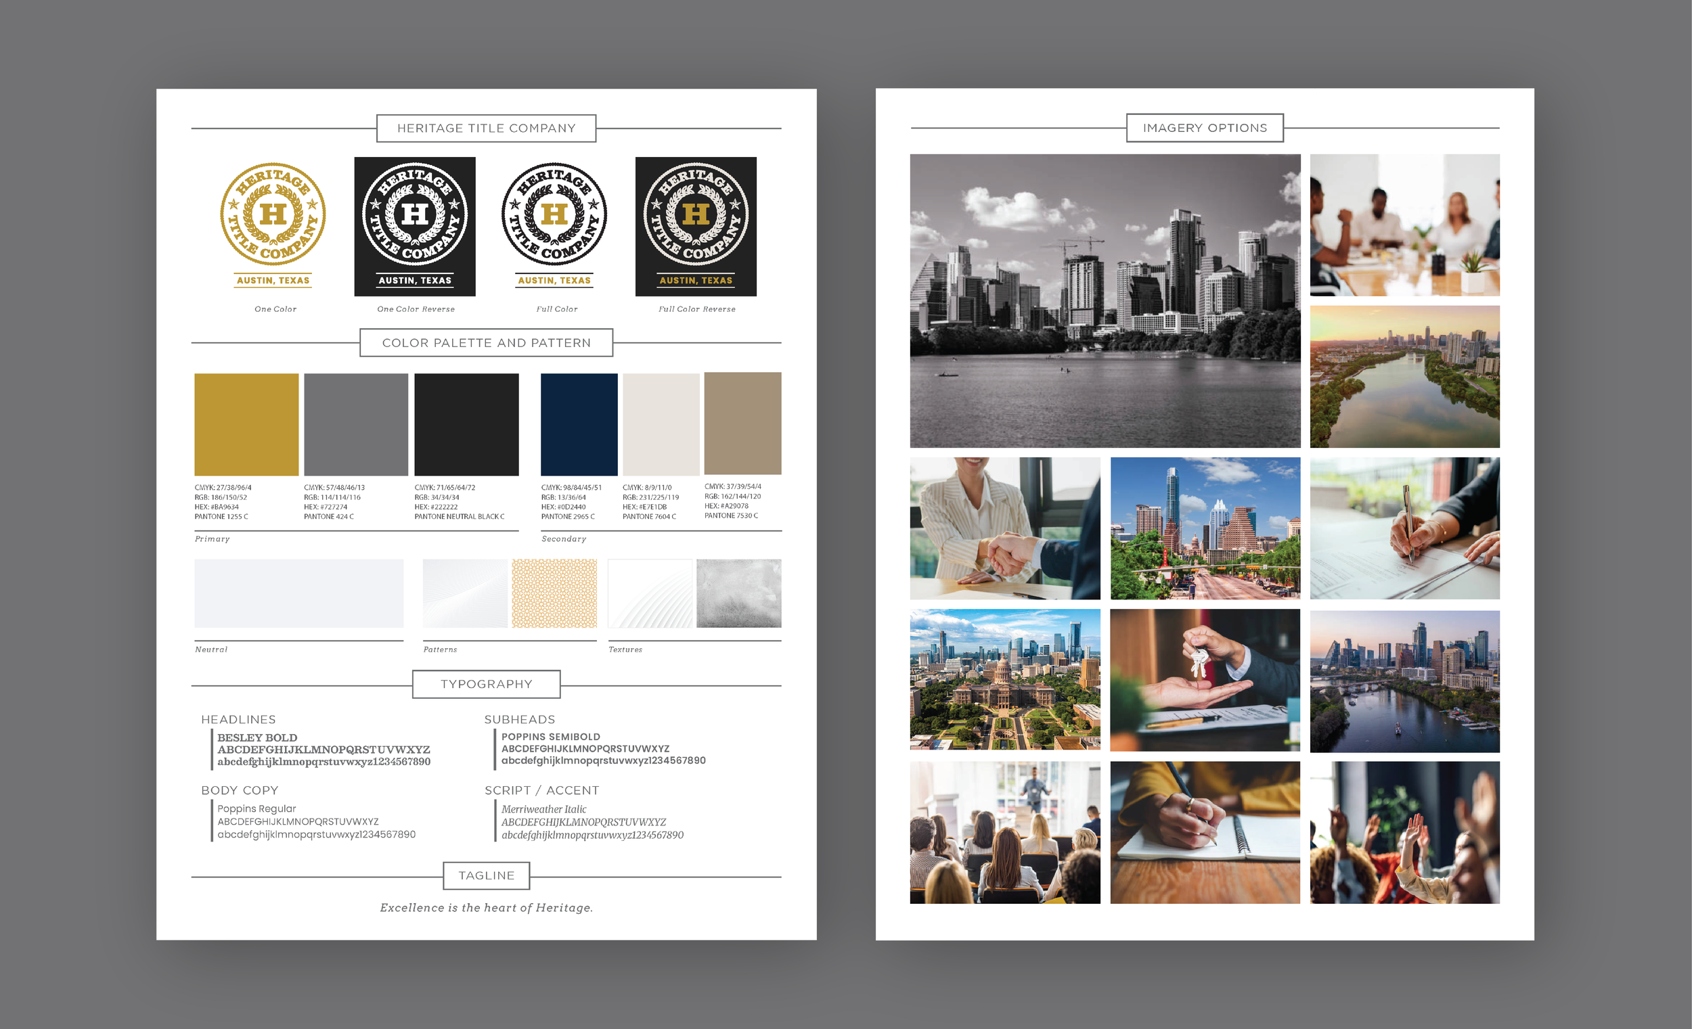Open the TYPOGRAPHY section label

pos(485,684)
